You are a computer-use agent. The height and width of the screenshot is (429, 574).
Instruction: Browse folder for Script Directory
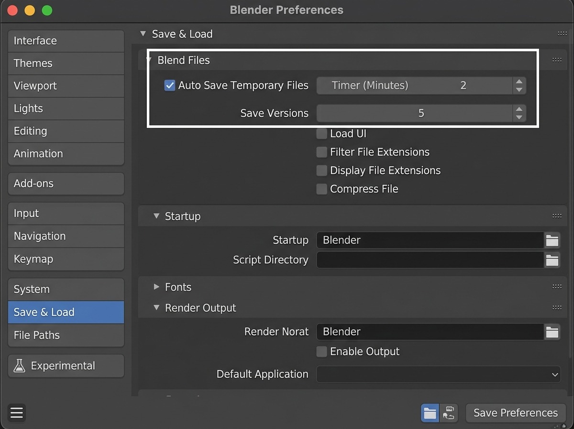552,260
